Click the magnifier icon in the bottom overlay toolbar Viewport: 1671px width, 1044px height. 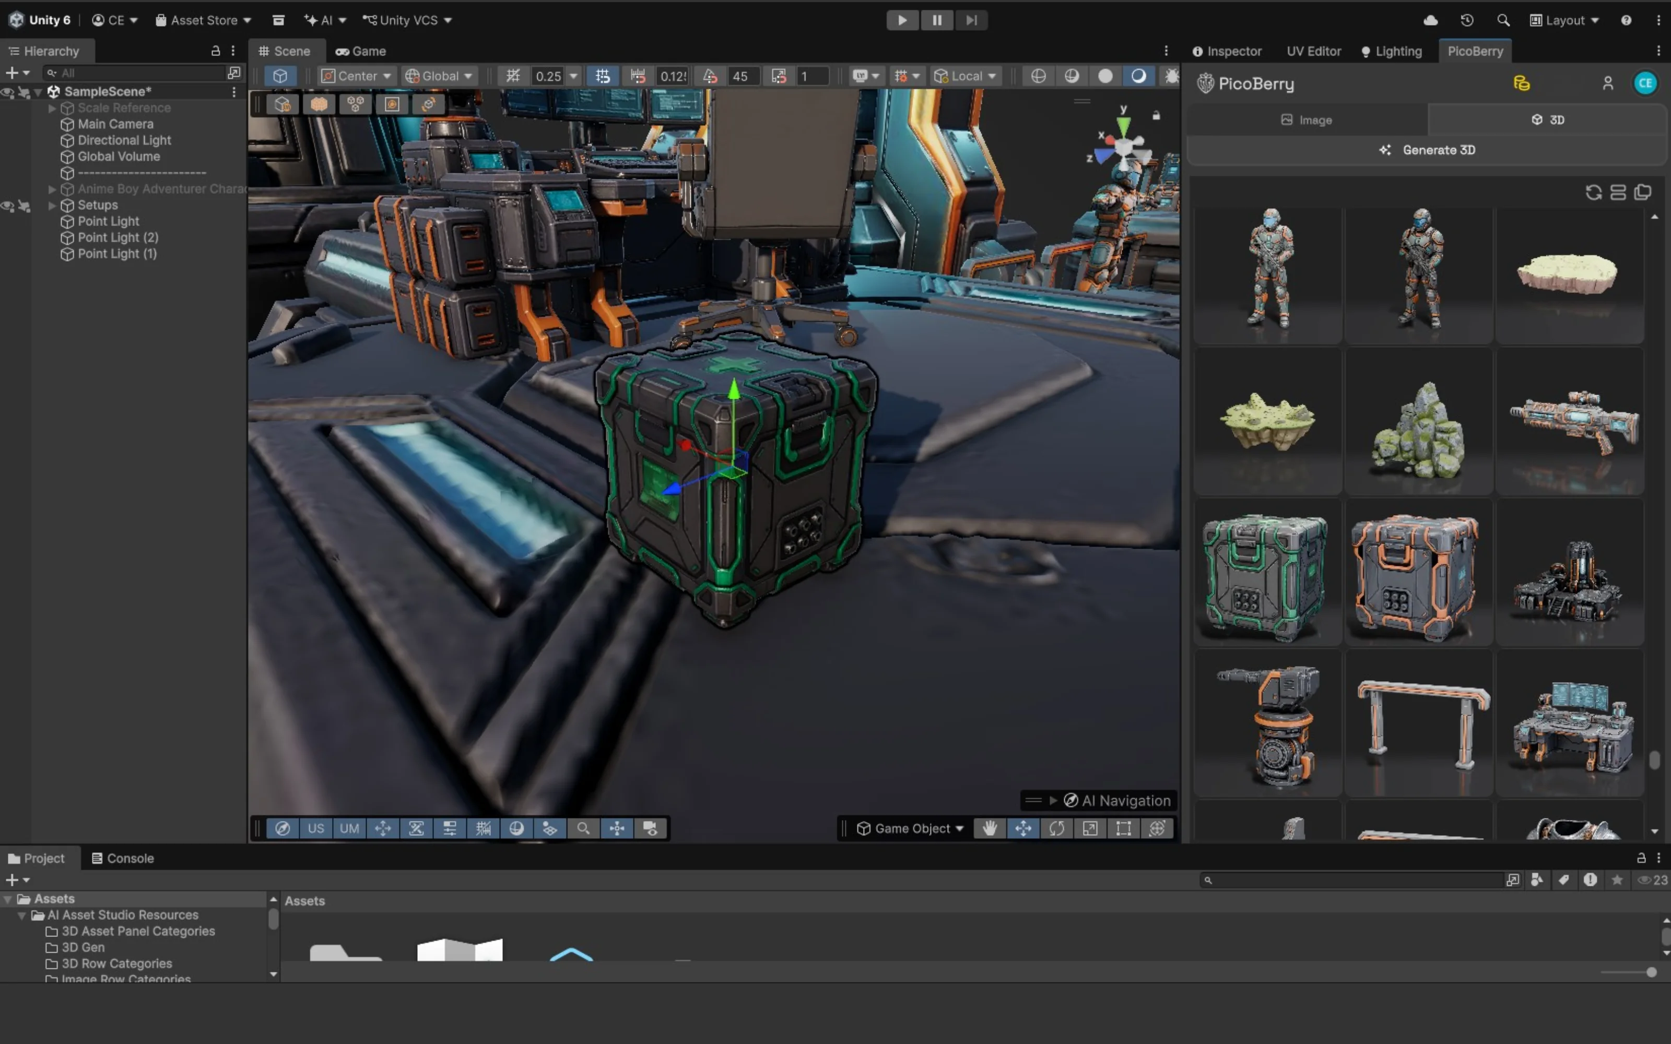coord(583,828)
